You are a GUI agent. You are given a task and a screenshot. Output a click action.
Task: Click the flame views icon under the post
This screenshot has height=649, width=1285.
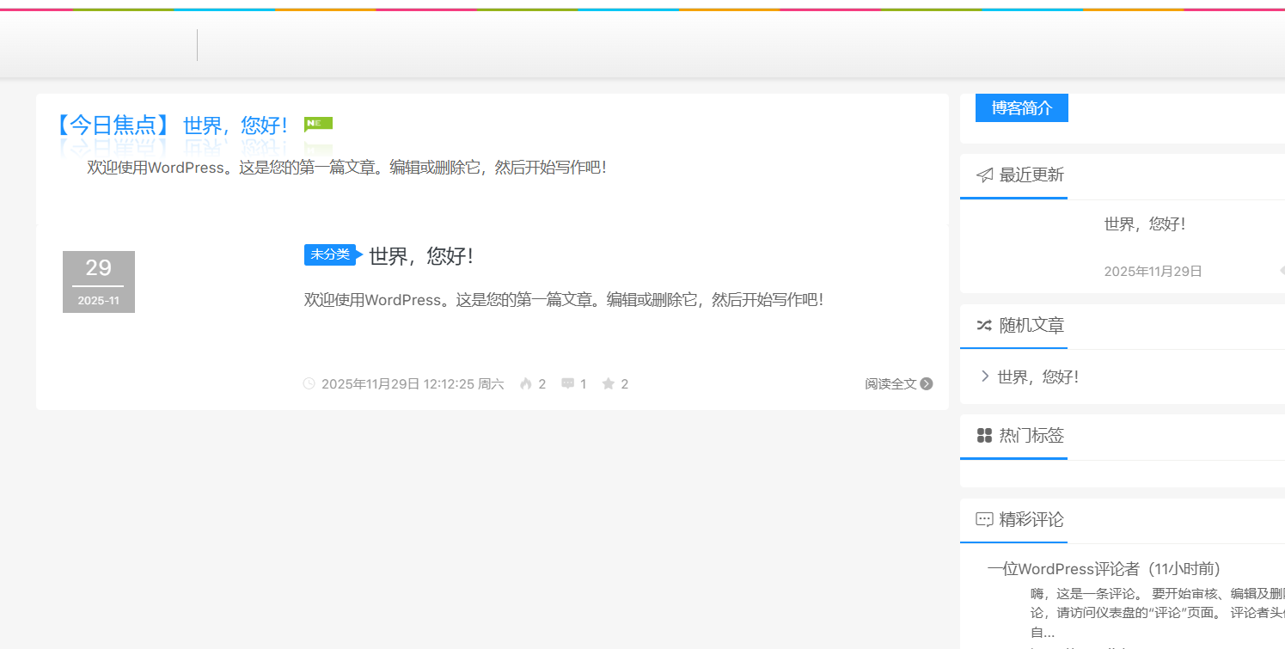pyautogui.click(x=527, y=383)
